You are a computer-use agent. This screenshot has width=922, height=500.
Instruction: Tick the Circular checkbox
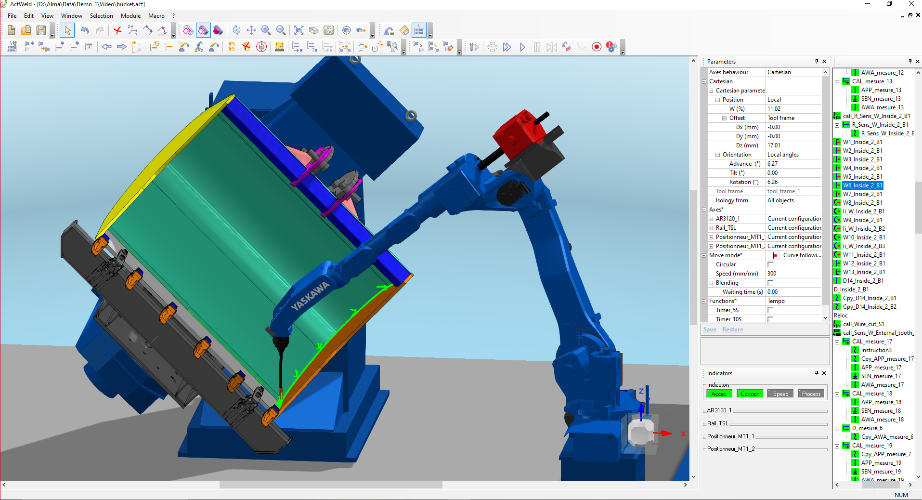pyautogui.click(x=770, y=264)
